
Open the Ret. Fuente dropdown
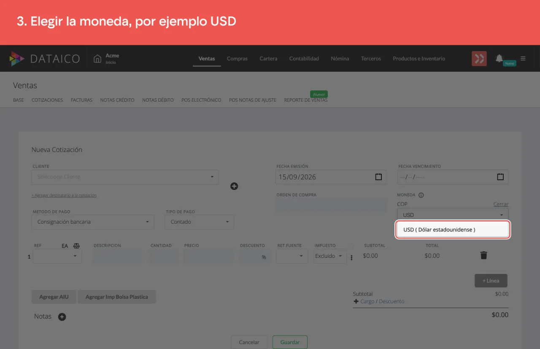point(292,256)
